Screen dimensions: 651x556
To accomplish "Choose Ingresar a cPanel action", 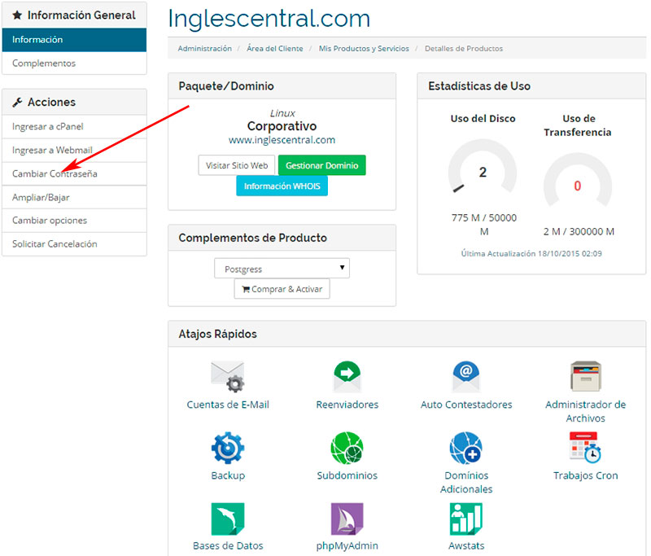I will click(74, 127).
